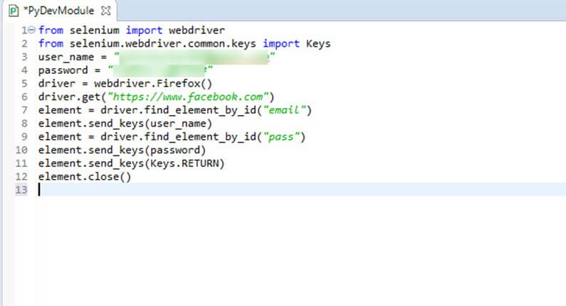Click the password variable on line 4
This screenshot has width=566, height=306.
tap(63, 70)
